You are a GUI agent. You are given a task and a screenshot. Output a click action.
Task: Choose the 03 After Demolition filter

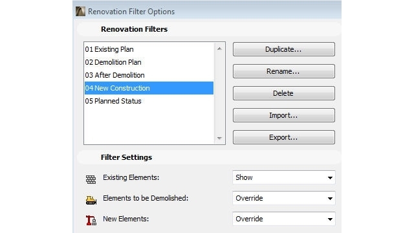coord(149,75)
